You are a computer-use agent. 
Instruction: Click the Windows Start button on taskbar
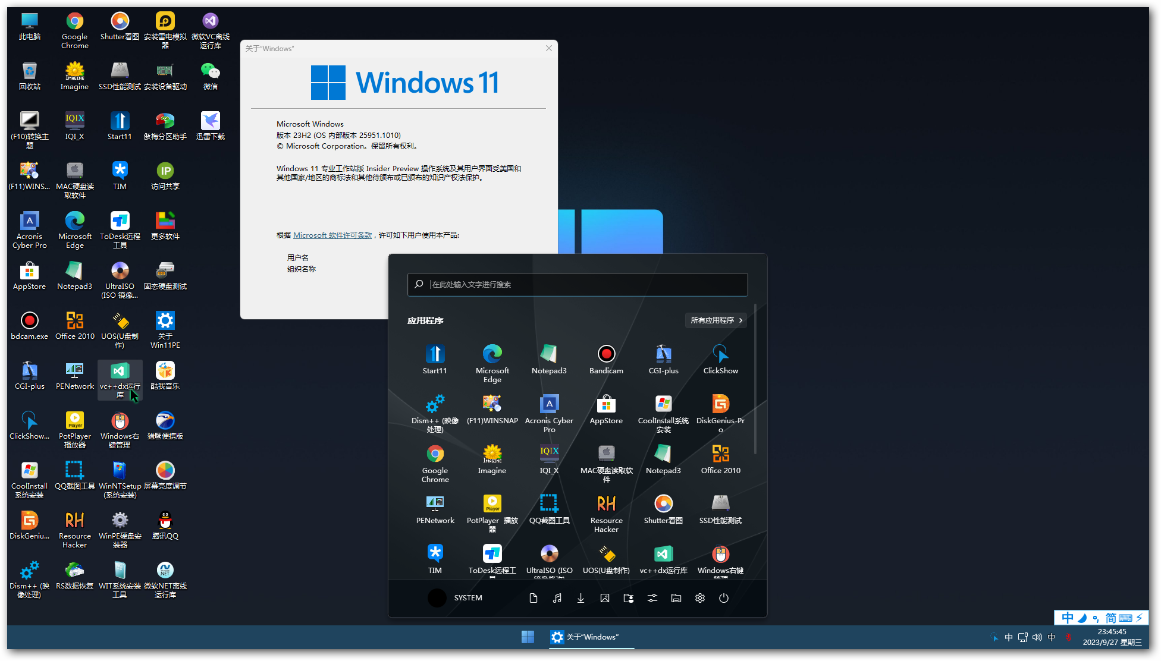coord(528,637)
